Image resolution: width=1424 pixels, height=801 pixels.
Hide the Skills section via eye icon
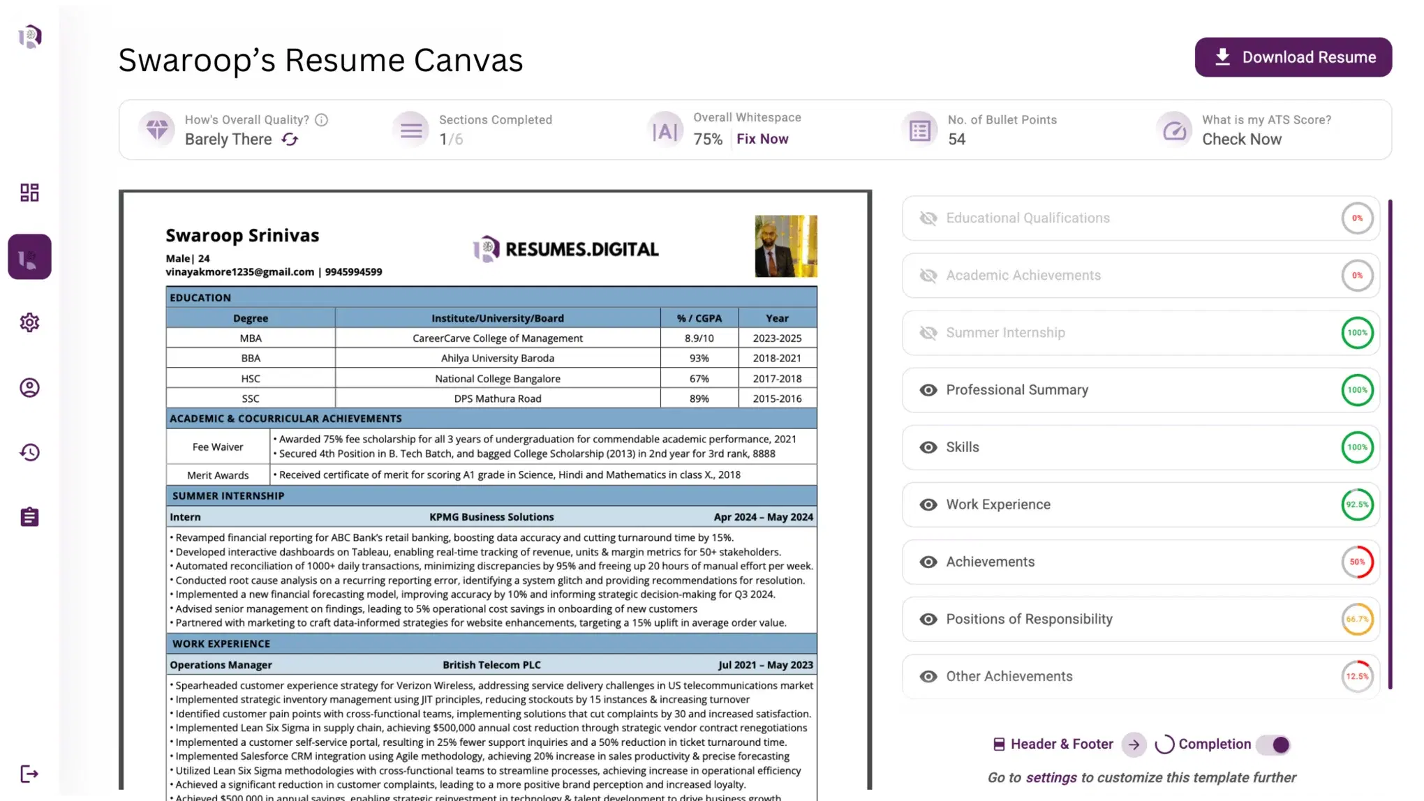click(x=928, y=447)
